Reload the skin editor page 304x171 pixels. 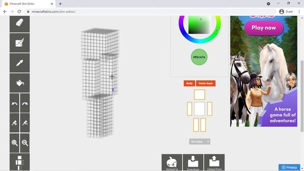[19, 11]
